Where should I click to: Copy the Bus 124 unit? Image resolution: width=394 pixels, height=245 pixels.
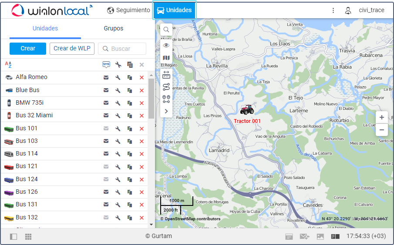pyautogui.click(x=130, y=179)
